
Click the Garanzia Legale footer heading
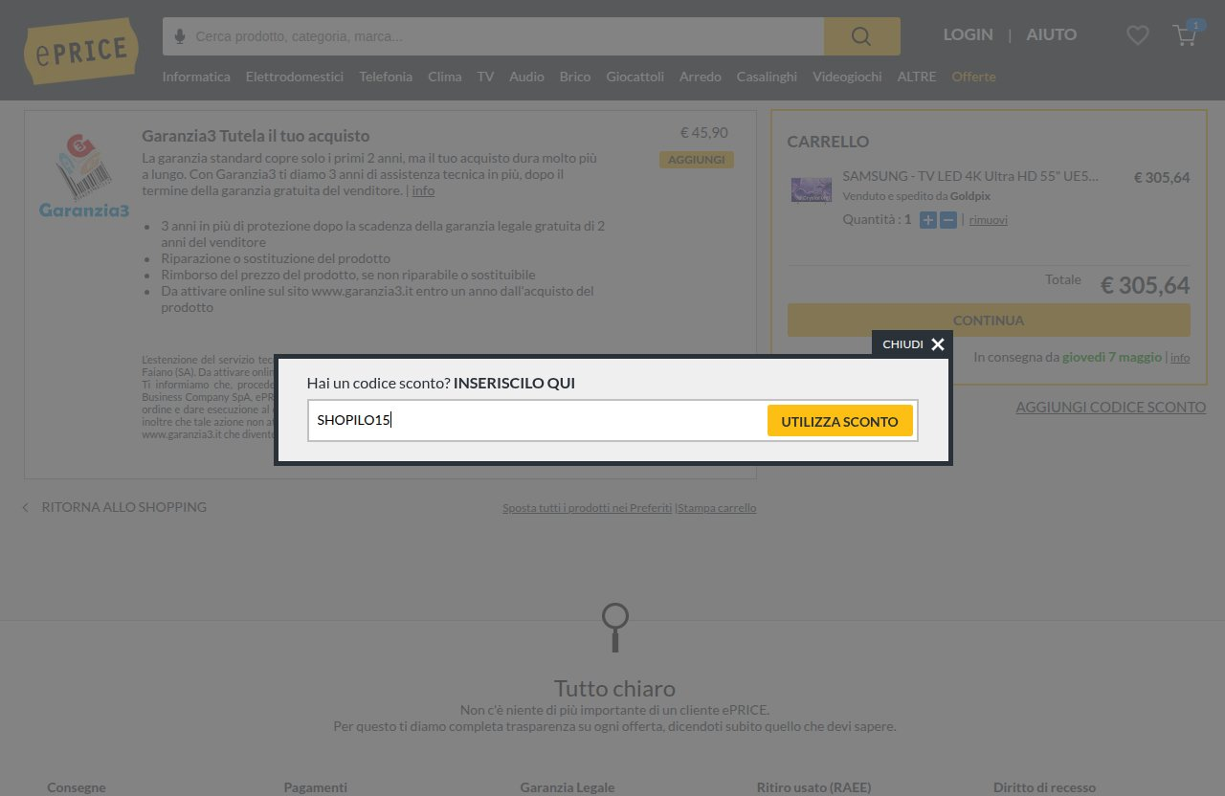click(x=568, y=787)
